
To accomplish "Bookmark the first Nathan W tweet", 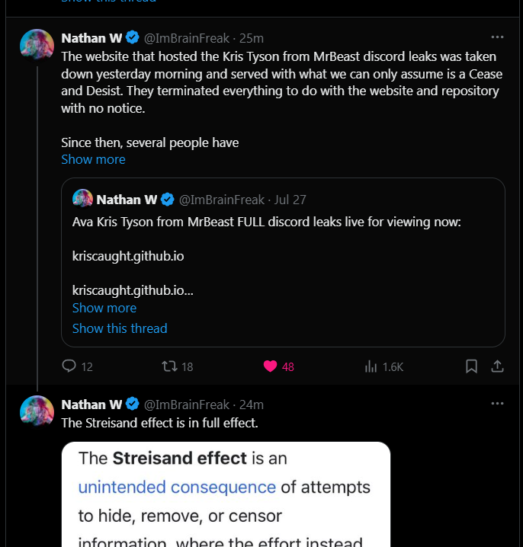I will pyautogui.click(x=471, y=366).
